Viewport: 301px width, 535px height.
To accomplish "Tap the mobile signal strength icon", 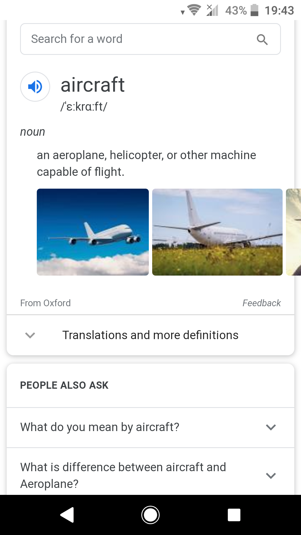I will point(212,10).
